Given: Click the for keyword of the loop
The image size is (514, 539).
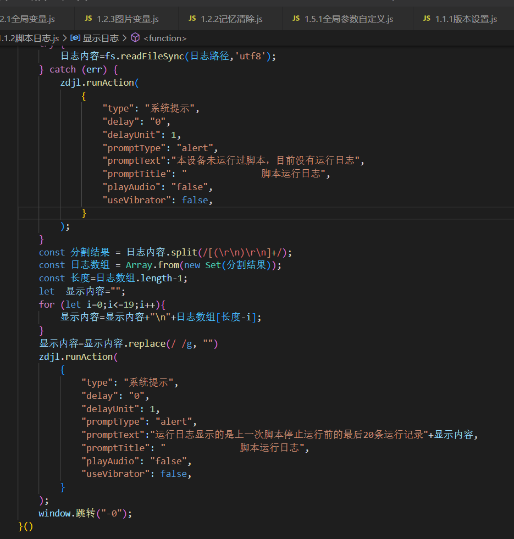Looking at the screenshot, I should click(x=47, y=304).
